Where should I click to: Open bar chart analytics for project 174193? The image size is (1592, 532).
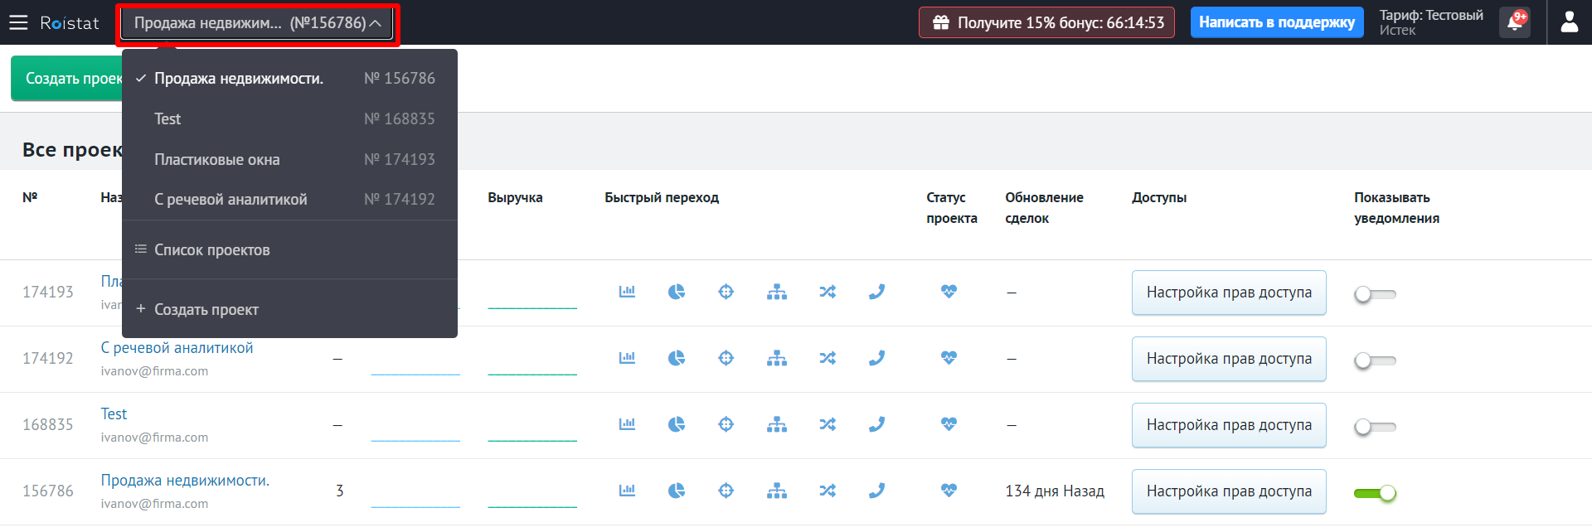click(627, 292)
